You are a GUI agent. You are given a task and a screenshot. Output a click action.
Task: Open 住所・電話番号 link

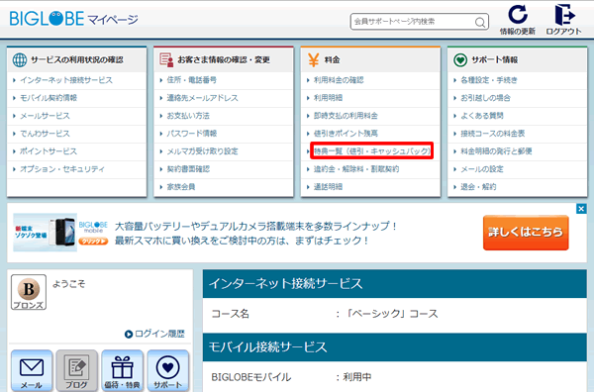(x=192, y=80)
